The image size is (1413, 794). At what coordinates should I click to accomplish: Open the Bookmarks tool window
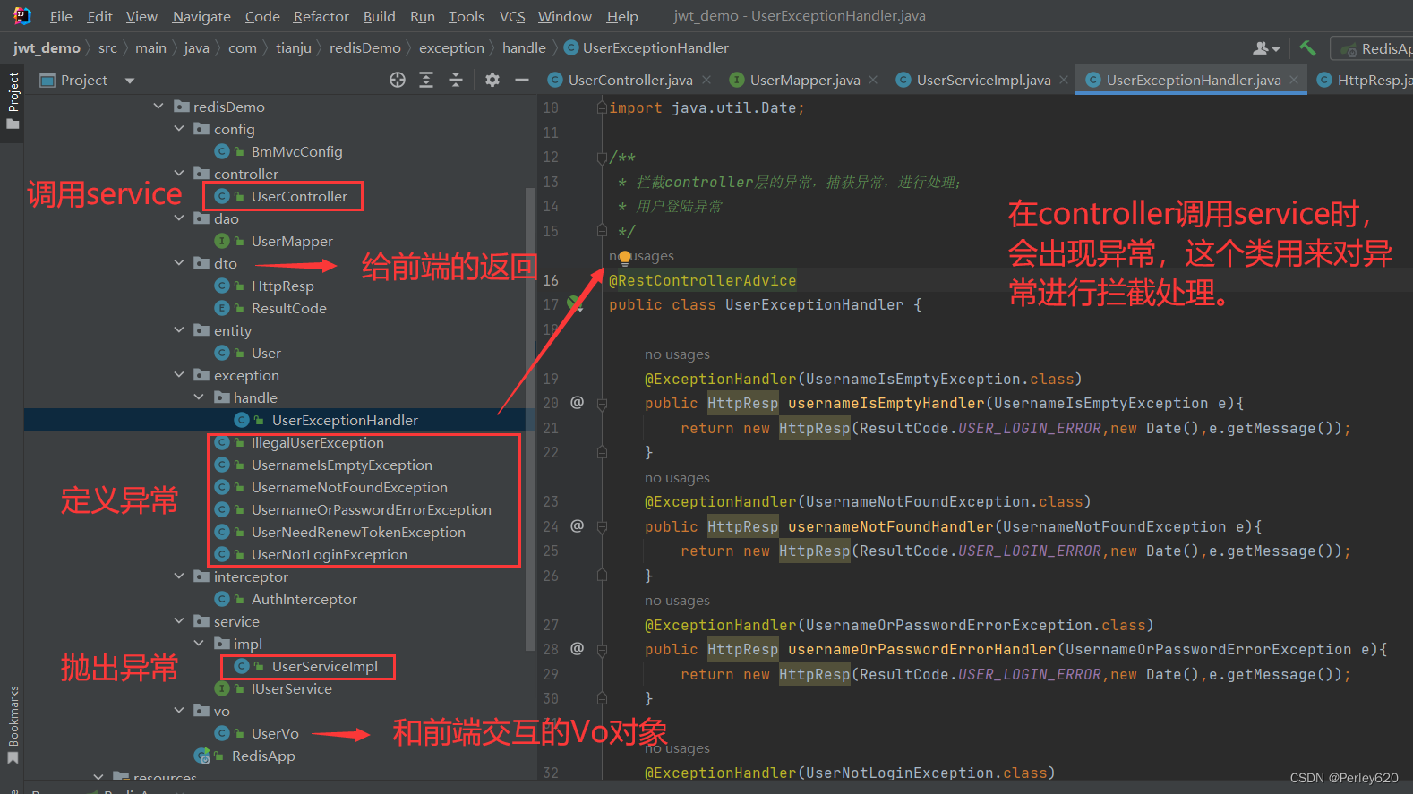[x=13, y=725]
